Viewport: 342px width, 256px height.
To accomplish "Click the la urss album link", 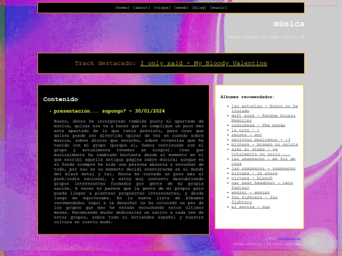I will click(x=245, y=130).
